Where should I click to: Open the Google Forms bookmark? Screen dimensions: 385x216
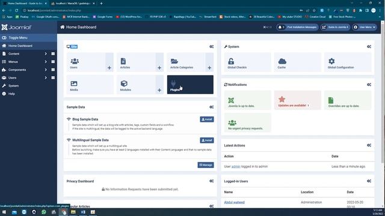tap(103, 17)
